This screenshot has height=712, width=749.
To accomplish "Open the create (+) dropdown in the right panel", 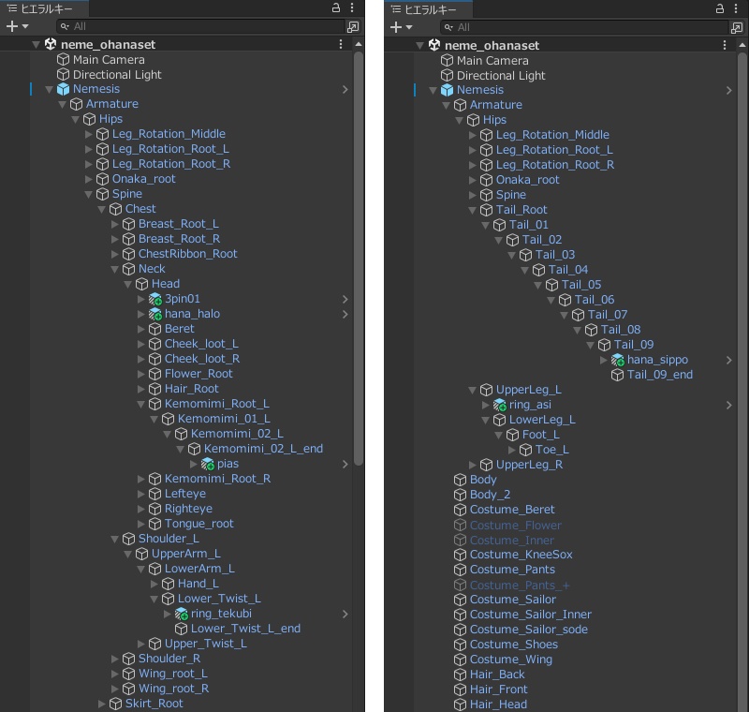I will tap(402, 27).
